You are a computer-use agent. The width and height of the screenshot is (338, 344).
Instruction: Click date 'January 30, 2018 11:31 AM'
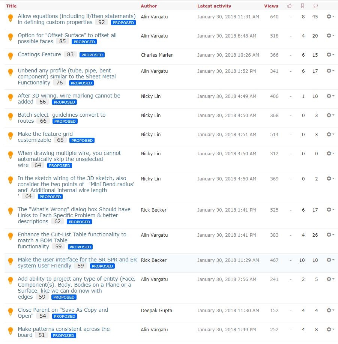pos(228,17)
